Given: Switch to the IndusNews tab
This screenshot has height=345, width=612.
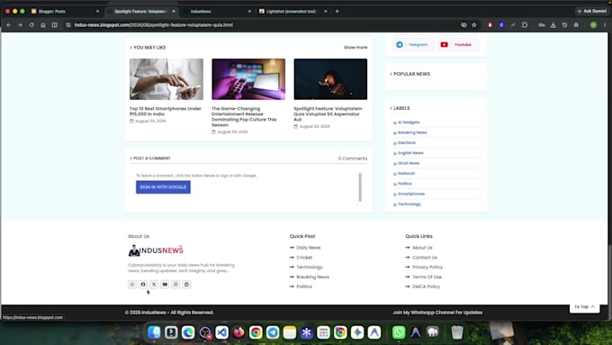Looking at the screenshot, I should (217, 12).
